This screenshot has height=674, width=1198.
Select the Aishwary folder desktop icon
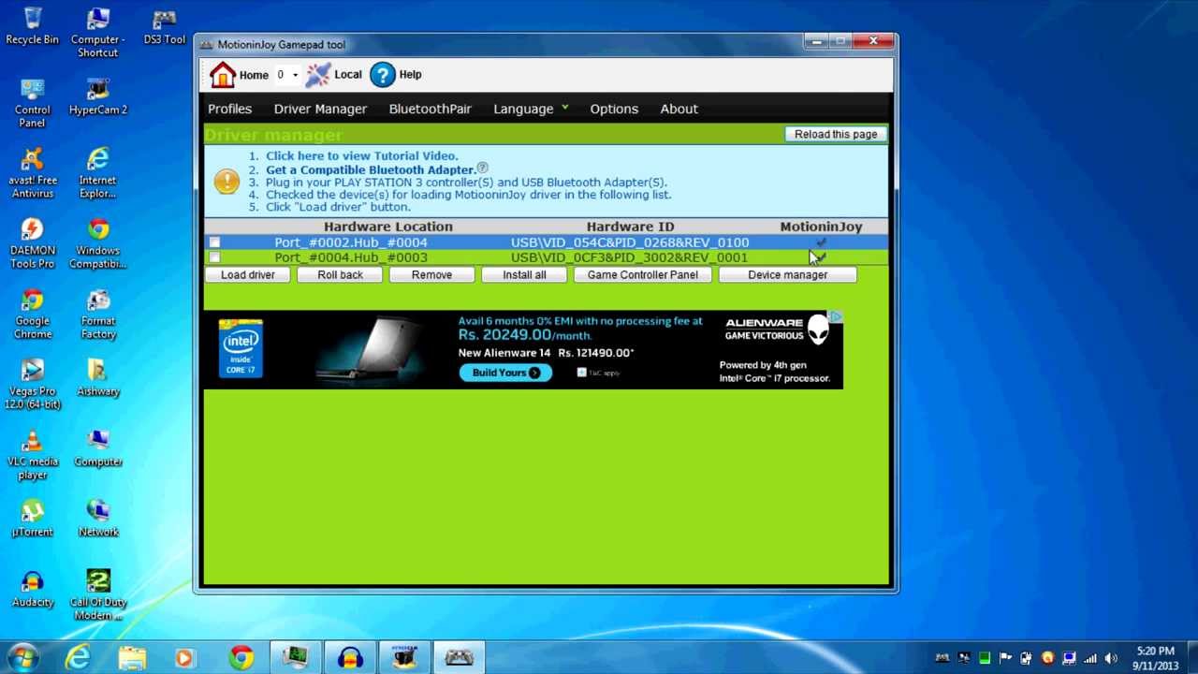coord(98,377)
